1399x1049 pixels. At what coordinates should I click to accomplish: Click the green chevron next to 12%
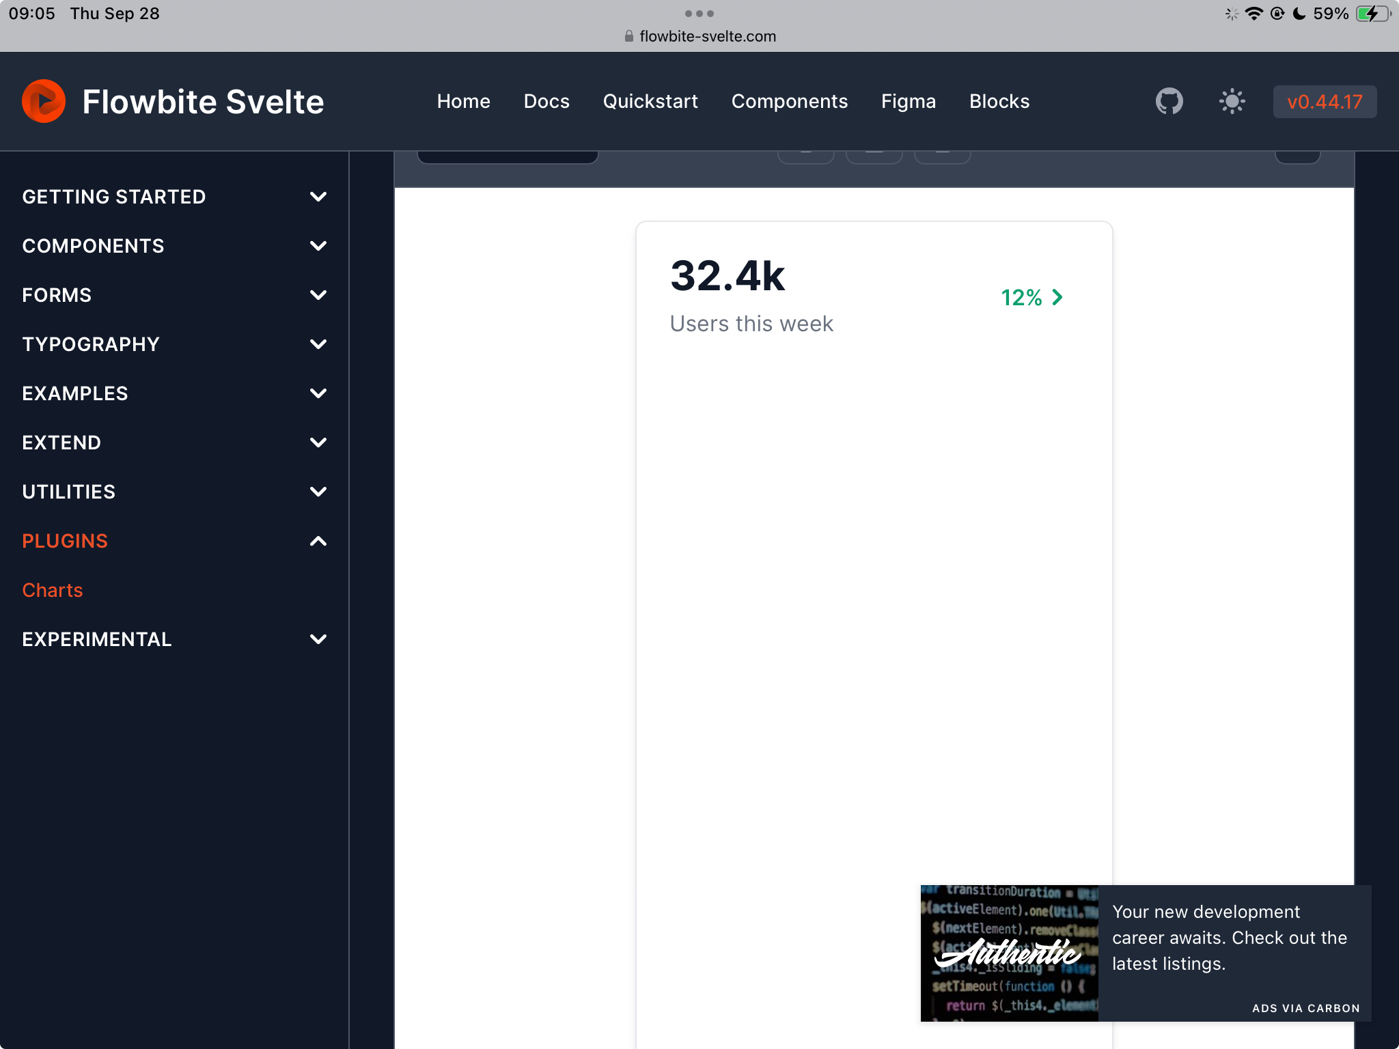1057,297
